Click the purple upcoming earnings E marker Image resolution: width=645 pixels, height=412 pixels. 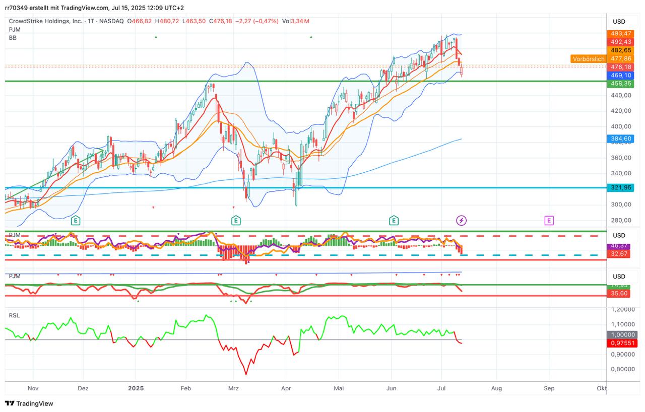coord(549,220)
